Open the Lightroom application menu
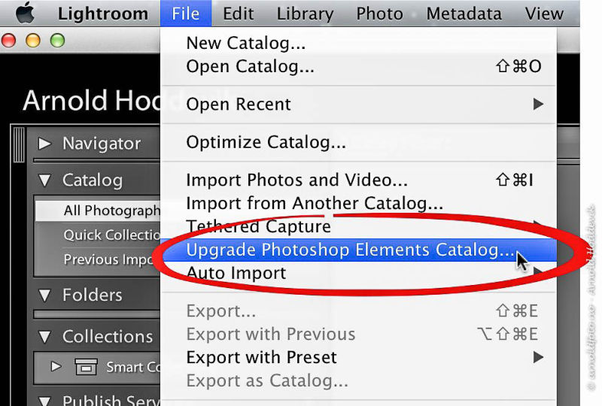 [x=103, y=14]
